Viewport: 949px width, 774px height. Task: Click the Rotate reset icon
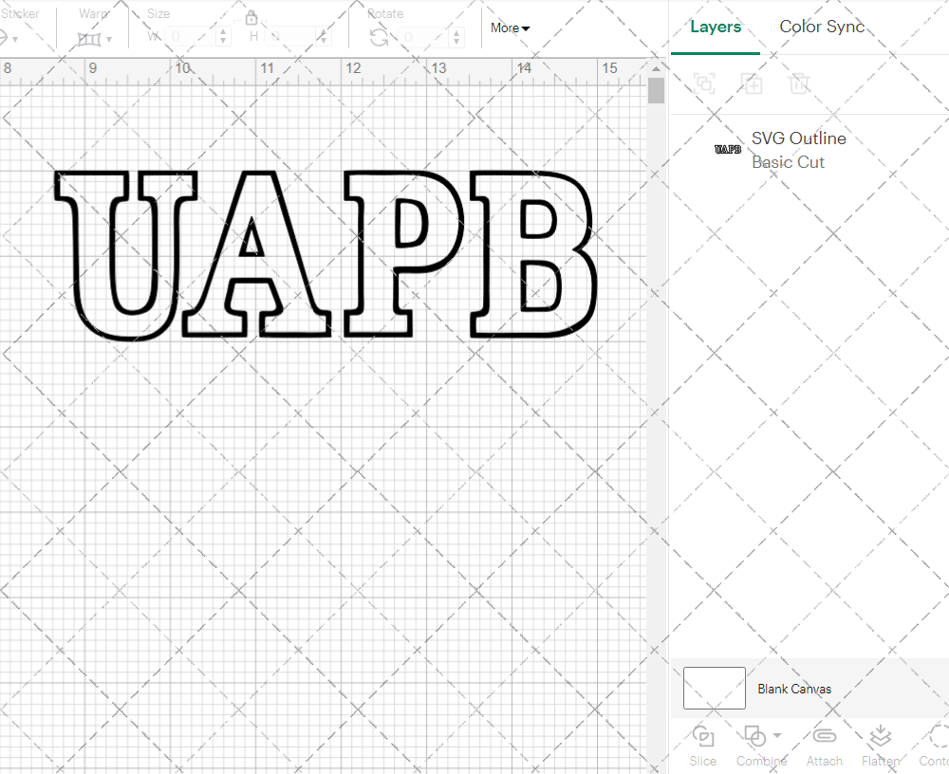[x=379, y=35]
